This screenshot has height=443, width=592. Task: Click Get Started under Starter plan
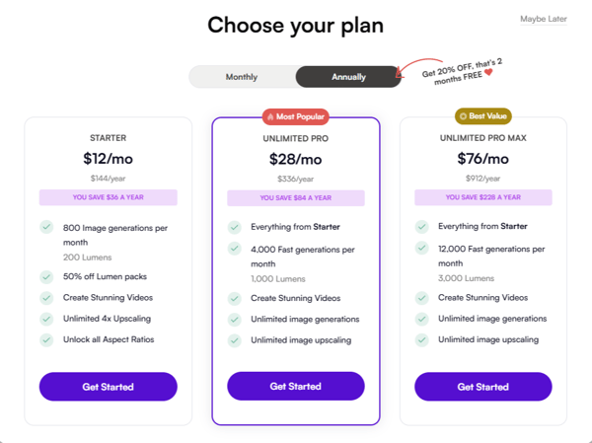pyautogui.click(x=109, y=387)
